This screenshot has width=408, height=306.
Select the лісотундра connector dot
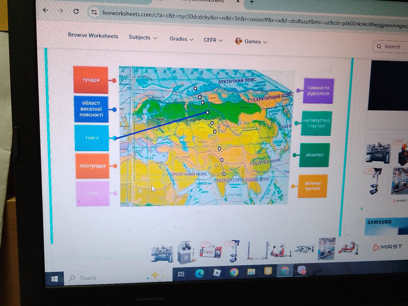(x=115, y=166)
